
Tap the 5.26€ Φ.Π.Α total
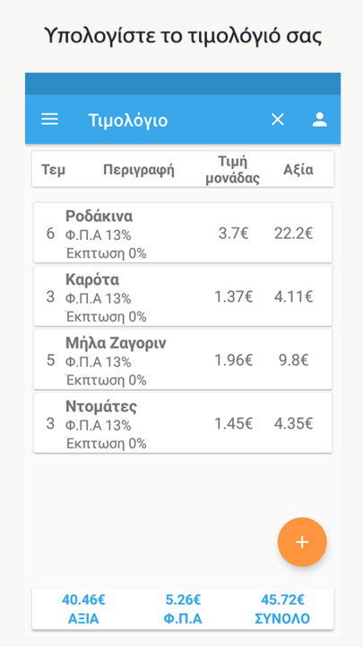point(183,608)
